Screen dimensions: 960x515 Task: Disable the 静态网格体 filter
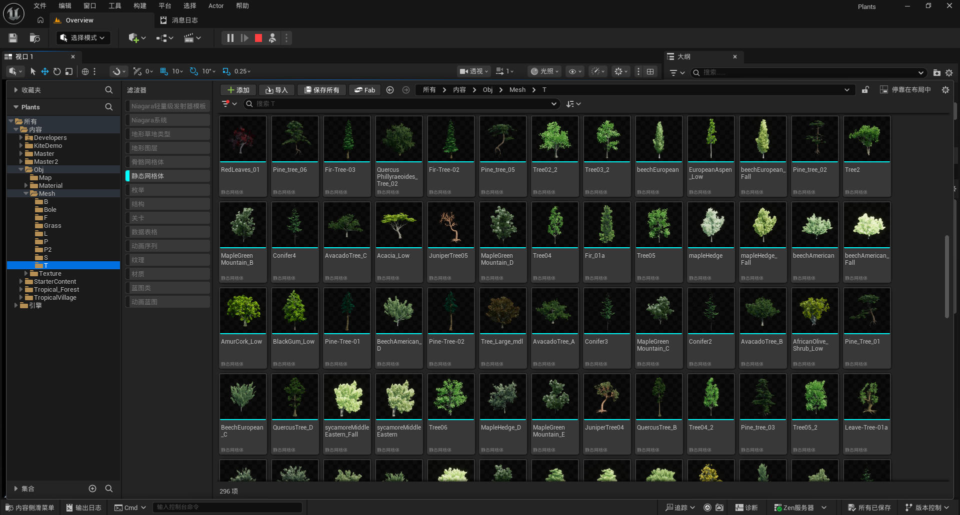tap(167, 176)
